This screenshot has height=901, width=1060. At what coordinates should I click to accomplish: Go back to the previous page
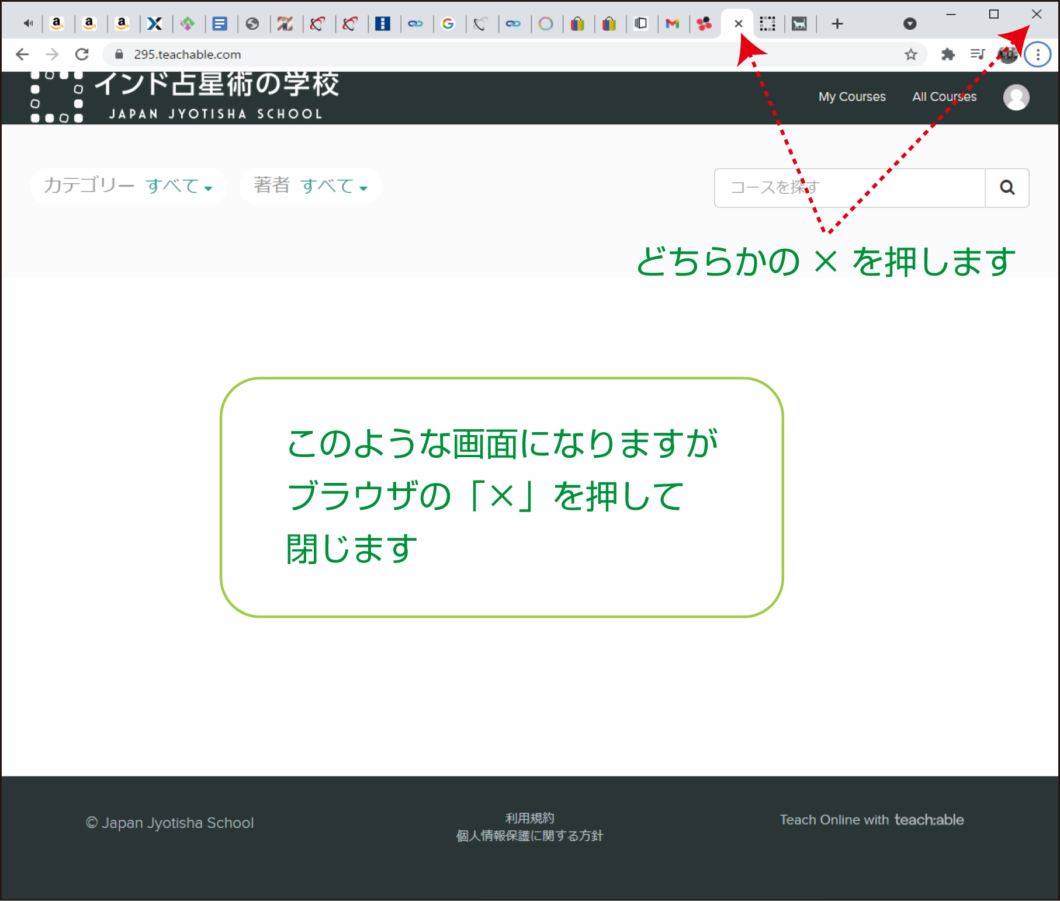(22, 54)
